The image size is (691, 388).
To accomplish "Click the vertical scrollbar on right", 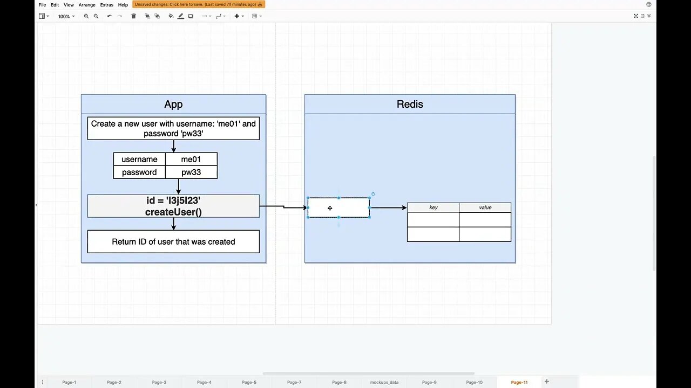I will click(x=654, y=213).
